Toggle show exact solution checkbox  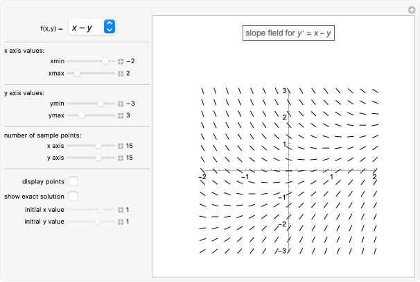[73, 196]
